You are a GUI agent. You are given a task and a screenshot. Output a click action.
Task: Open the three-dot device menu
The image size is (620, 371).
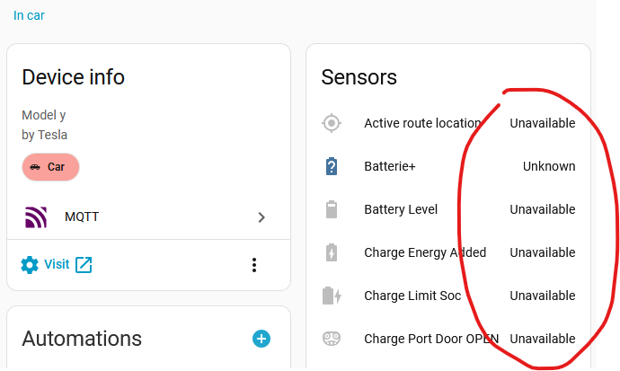[254, 264]
